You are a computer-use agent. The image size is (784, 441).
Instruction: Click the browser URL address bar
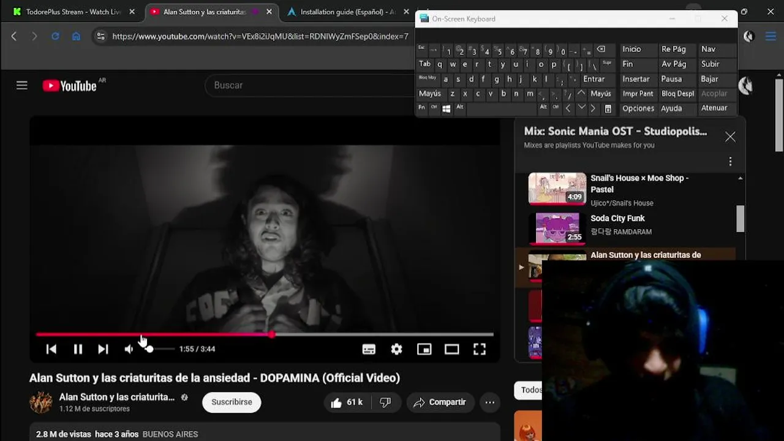260,36
